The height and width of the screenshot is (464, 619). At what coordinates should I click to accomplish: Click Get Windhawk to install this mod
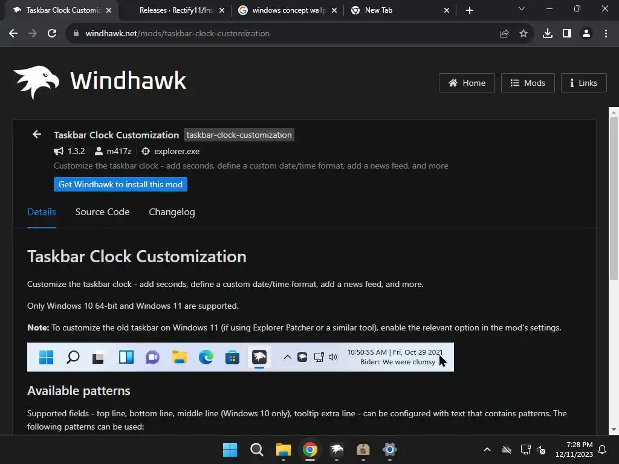click(120, 184)
